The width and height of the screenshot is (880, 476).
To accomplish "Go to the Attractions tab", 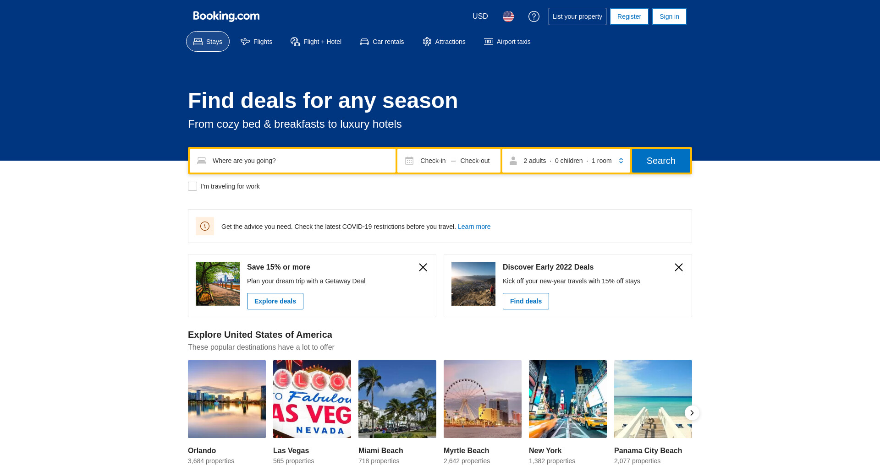I will click(x=444, y=42).
